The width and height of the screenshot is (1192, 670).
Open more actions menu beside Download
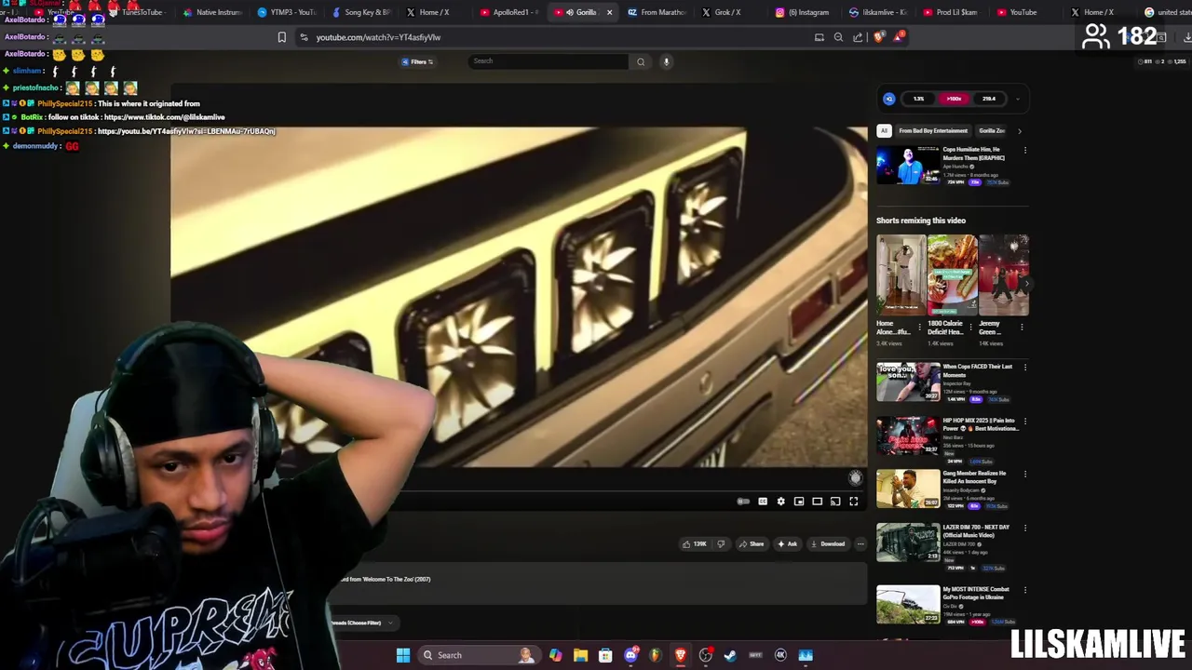click(x=860, y=544)
